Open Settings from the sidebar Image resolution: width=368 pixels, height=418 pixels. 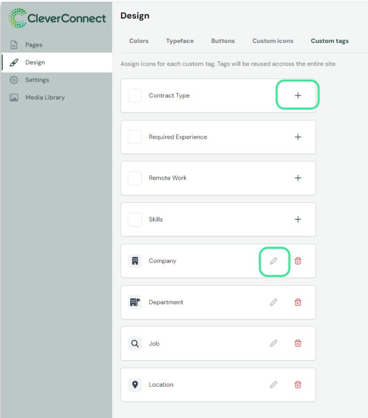(x=37, y=80)
